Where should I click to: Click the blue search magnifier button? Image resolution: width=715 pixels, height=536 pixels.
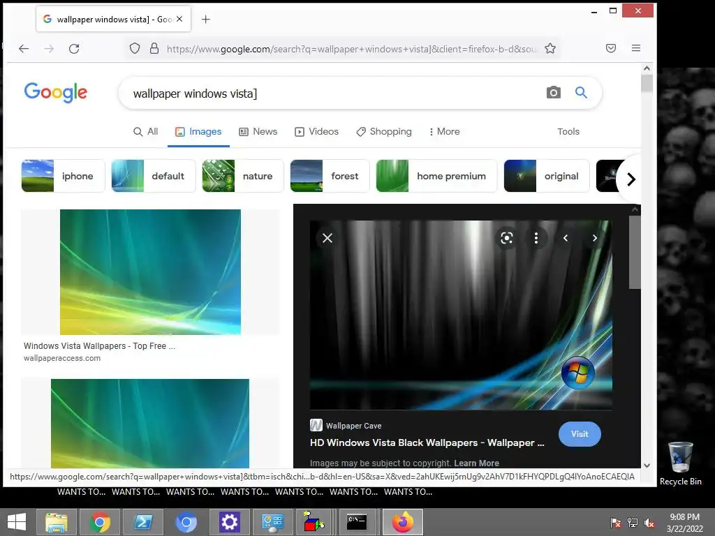pyautogui.click(x=580, y=93)
